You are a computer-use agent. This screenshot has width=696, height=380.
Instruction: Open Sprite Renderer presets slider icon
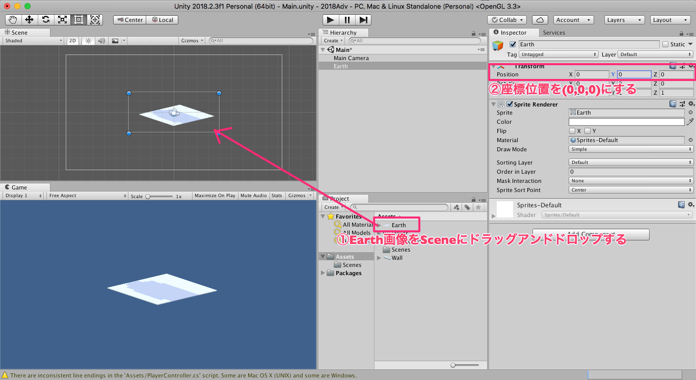(682, 104)
